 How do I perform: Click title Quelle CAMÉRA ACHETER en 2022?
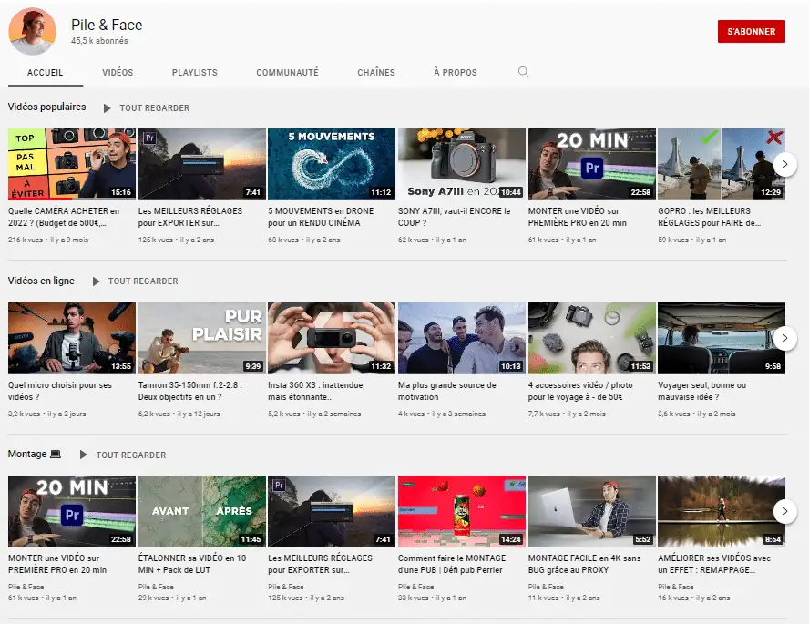pyautogui.click(x=64, y=217)
